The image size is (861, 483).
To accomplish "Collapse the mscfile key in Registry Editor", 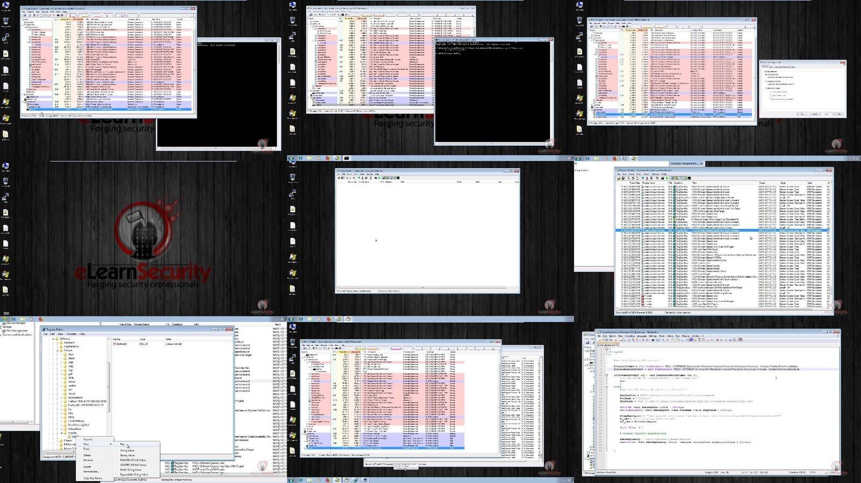I will point(61,433).
